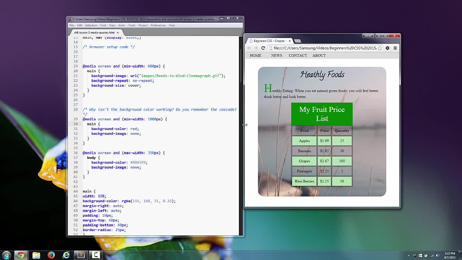
Task: Click the #88A5E0 color value in code
Action: (138, 162)
